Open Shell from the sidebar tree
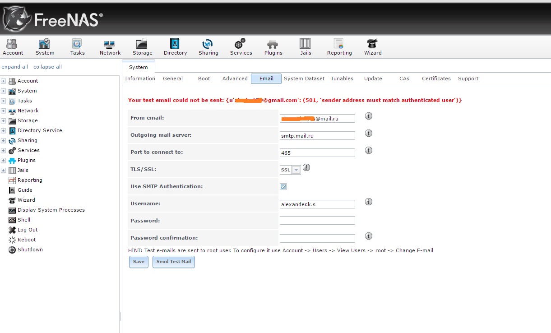551x333 pixels. (x=24, y=220)
